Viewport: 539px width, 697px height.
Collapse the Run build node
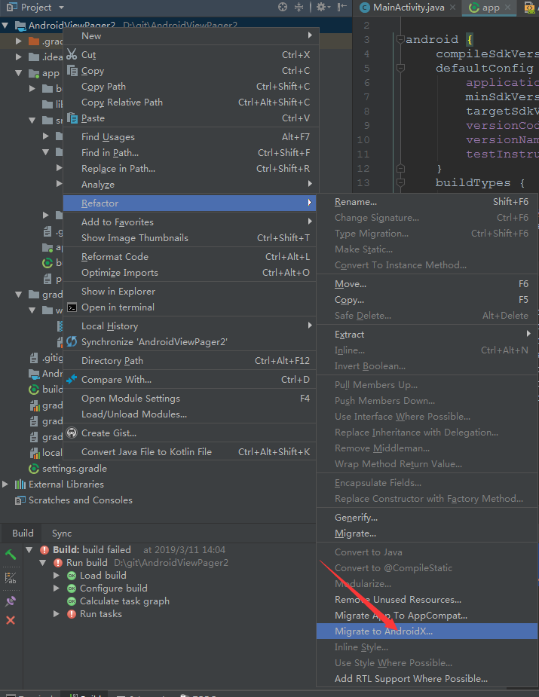[43, 563]
